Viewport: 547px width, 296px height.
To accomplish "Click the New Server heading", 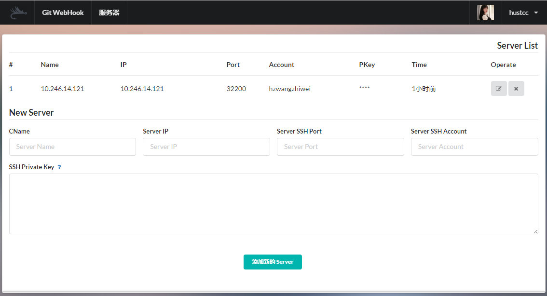I will click(x=31, y=113).
